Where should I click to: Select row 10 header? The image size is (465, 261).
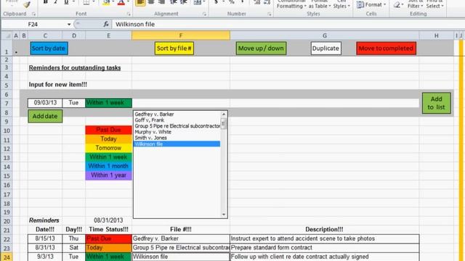7,130
